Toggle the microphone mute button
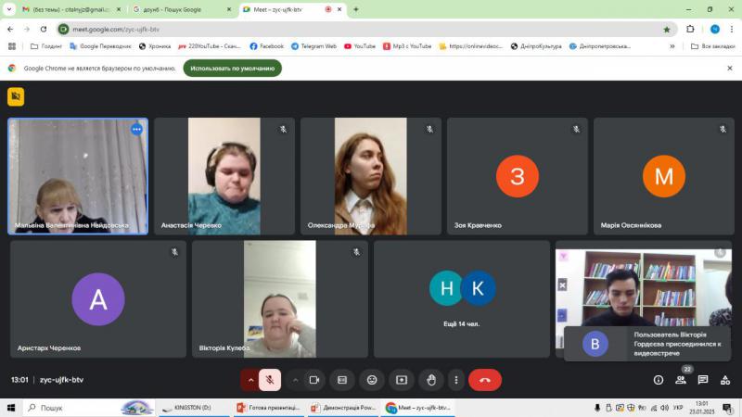742x417 pixels. point(270,380)
